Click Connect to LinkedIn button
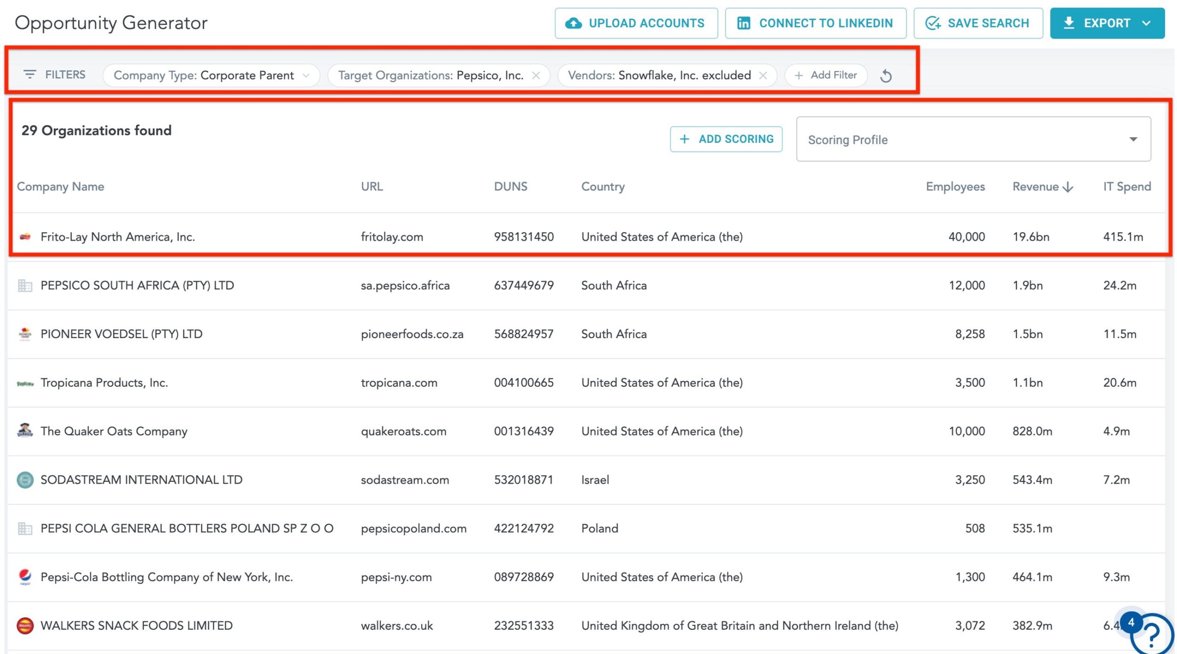The width and height of the screenshot is (1177, 654). 815,23
